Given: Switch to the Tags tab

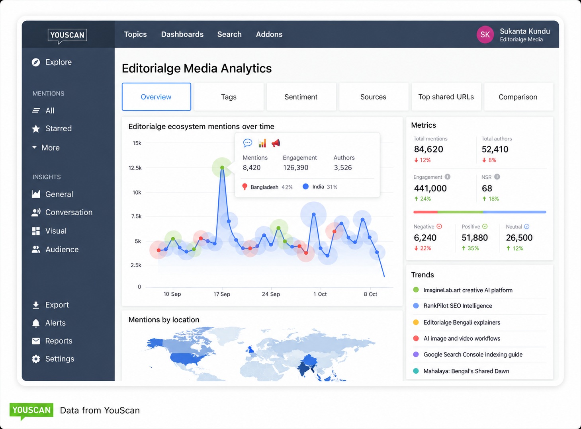Looking at the screenshot, I should (x=229, y=97).
